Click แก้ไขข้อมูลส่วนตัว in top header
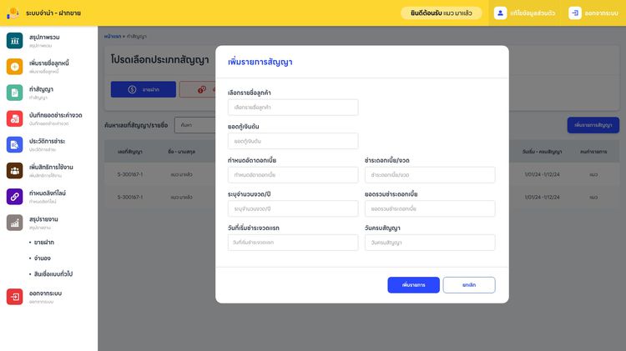626x351 pixels. point(525,13)
